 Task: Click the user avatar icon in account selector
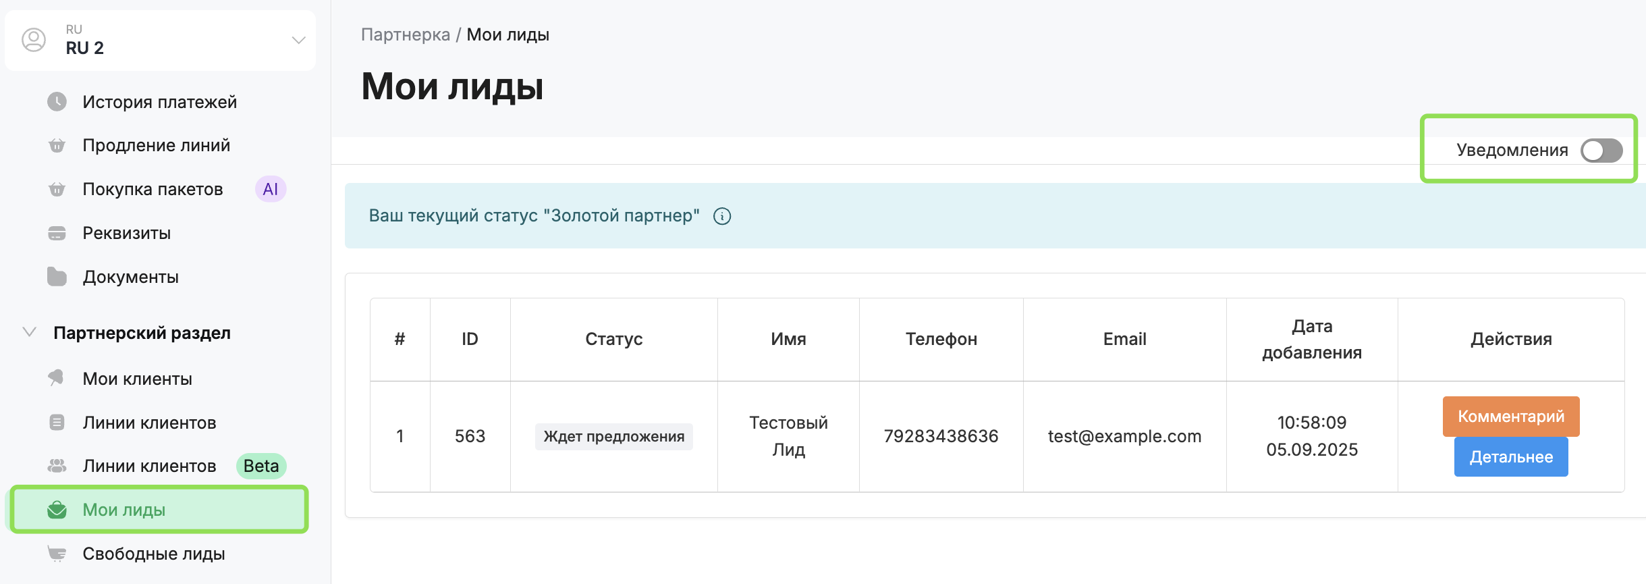click(34, 40)
